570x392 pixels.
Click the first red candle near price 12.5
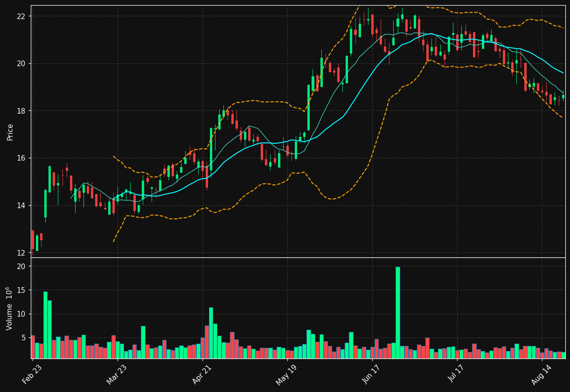coord(33,240)
